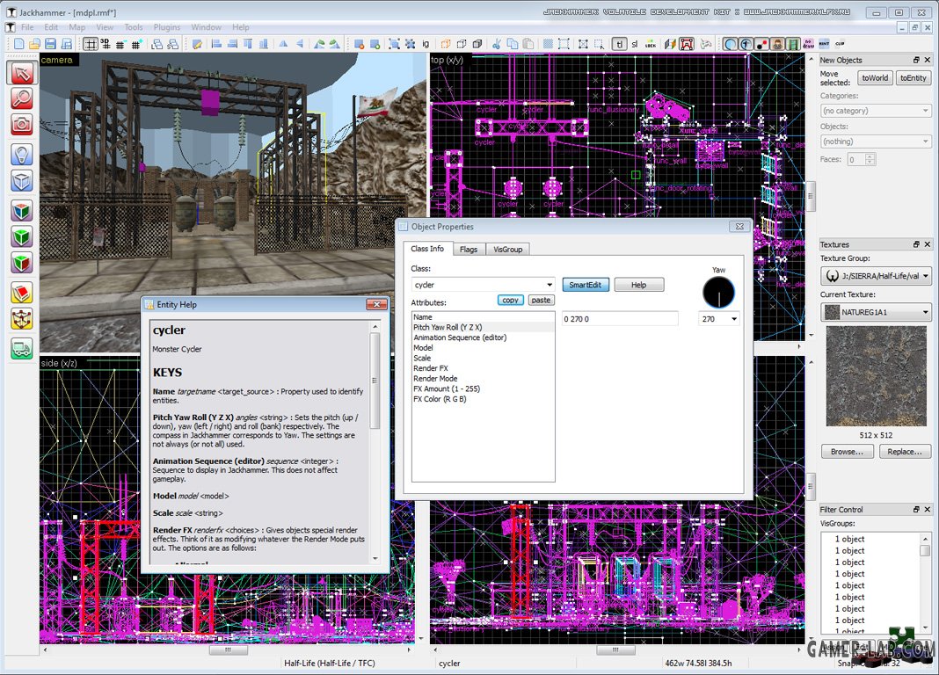
Task: Save the map with the floppy icon
Action: [x=51, y=44]
